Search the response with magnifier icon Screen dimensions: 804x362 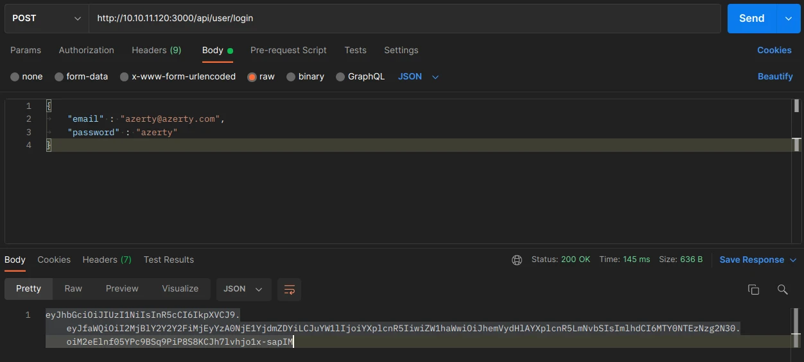(782, 290)
